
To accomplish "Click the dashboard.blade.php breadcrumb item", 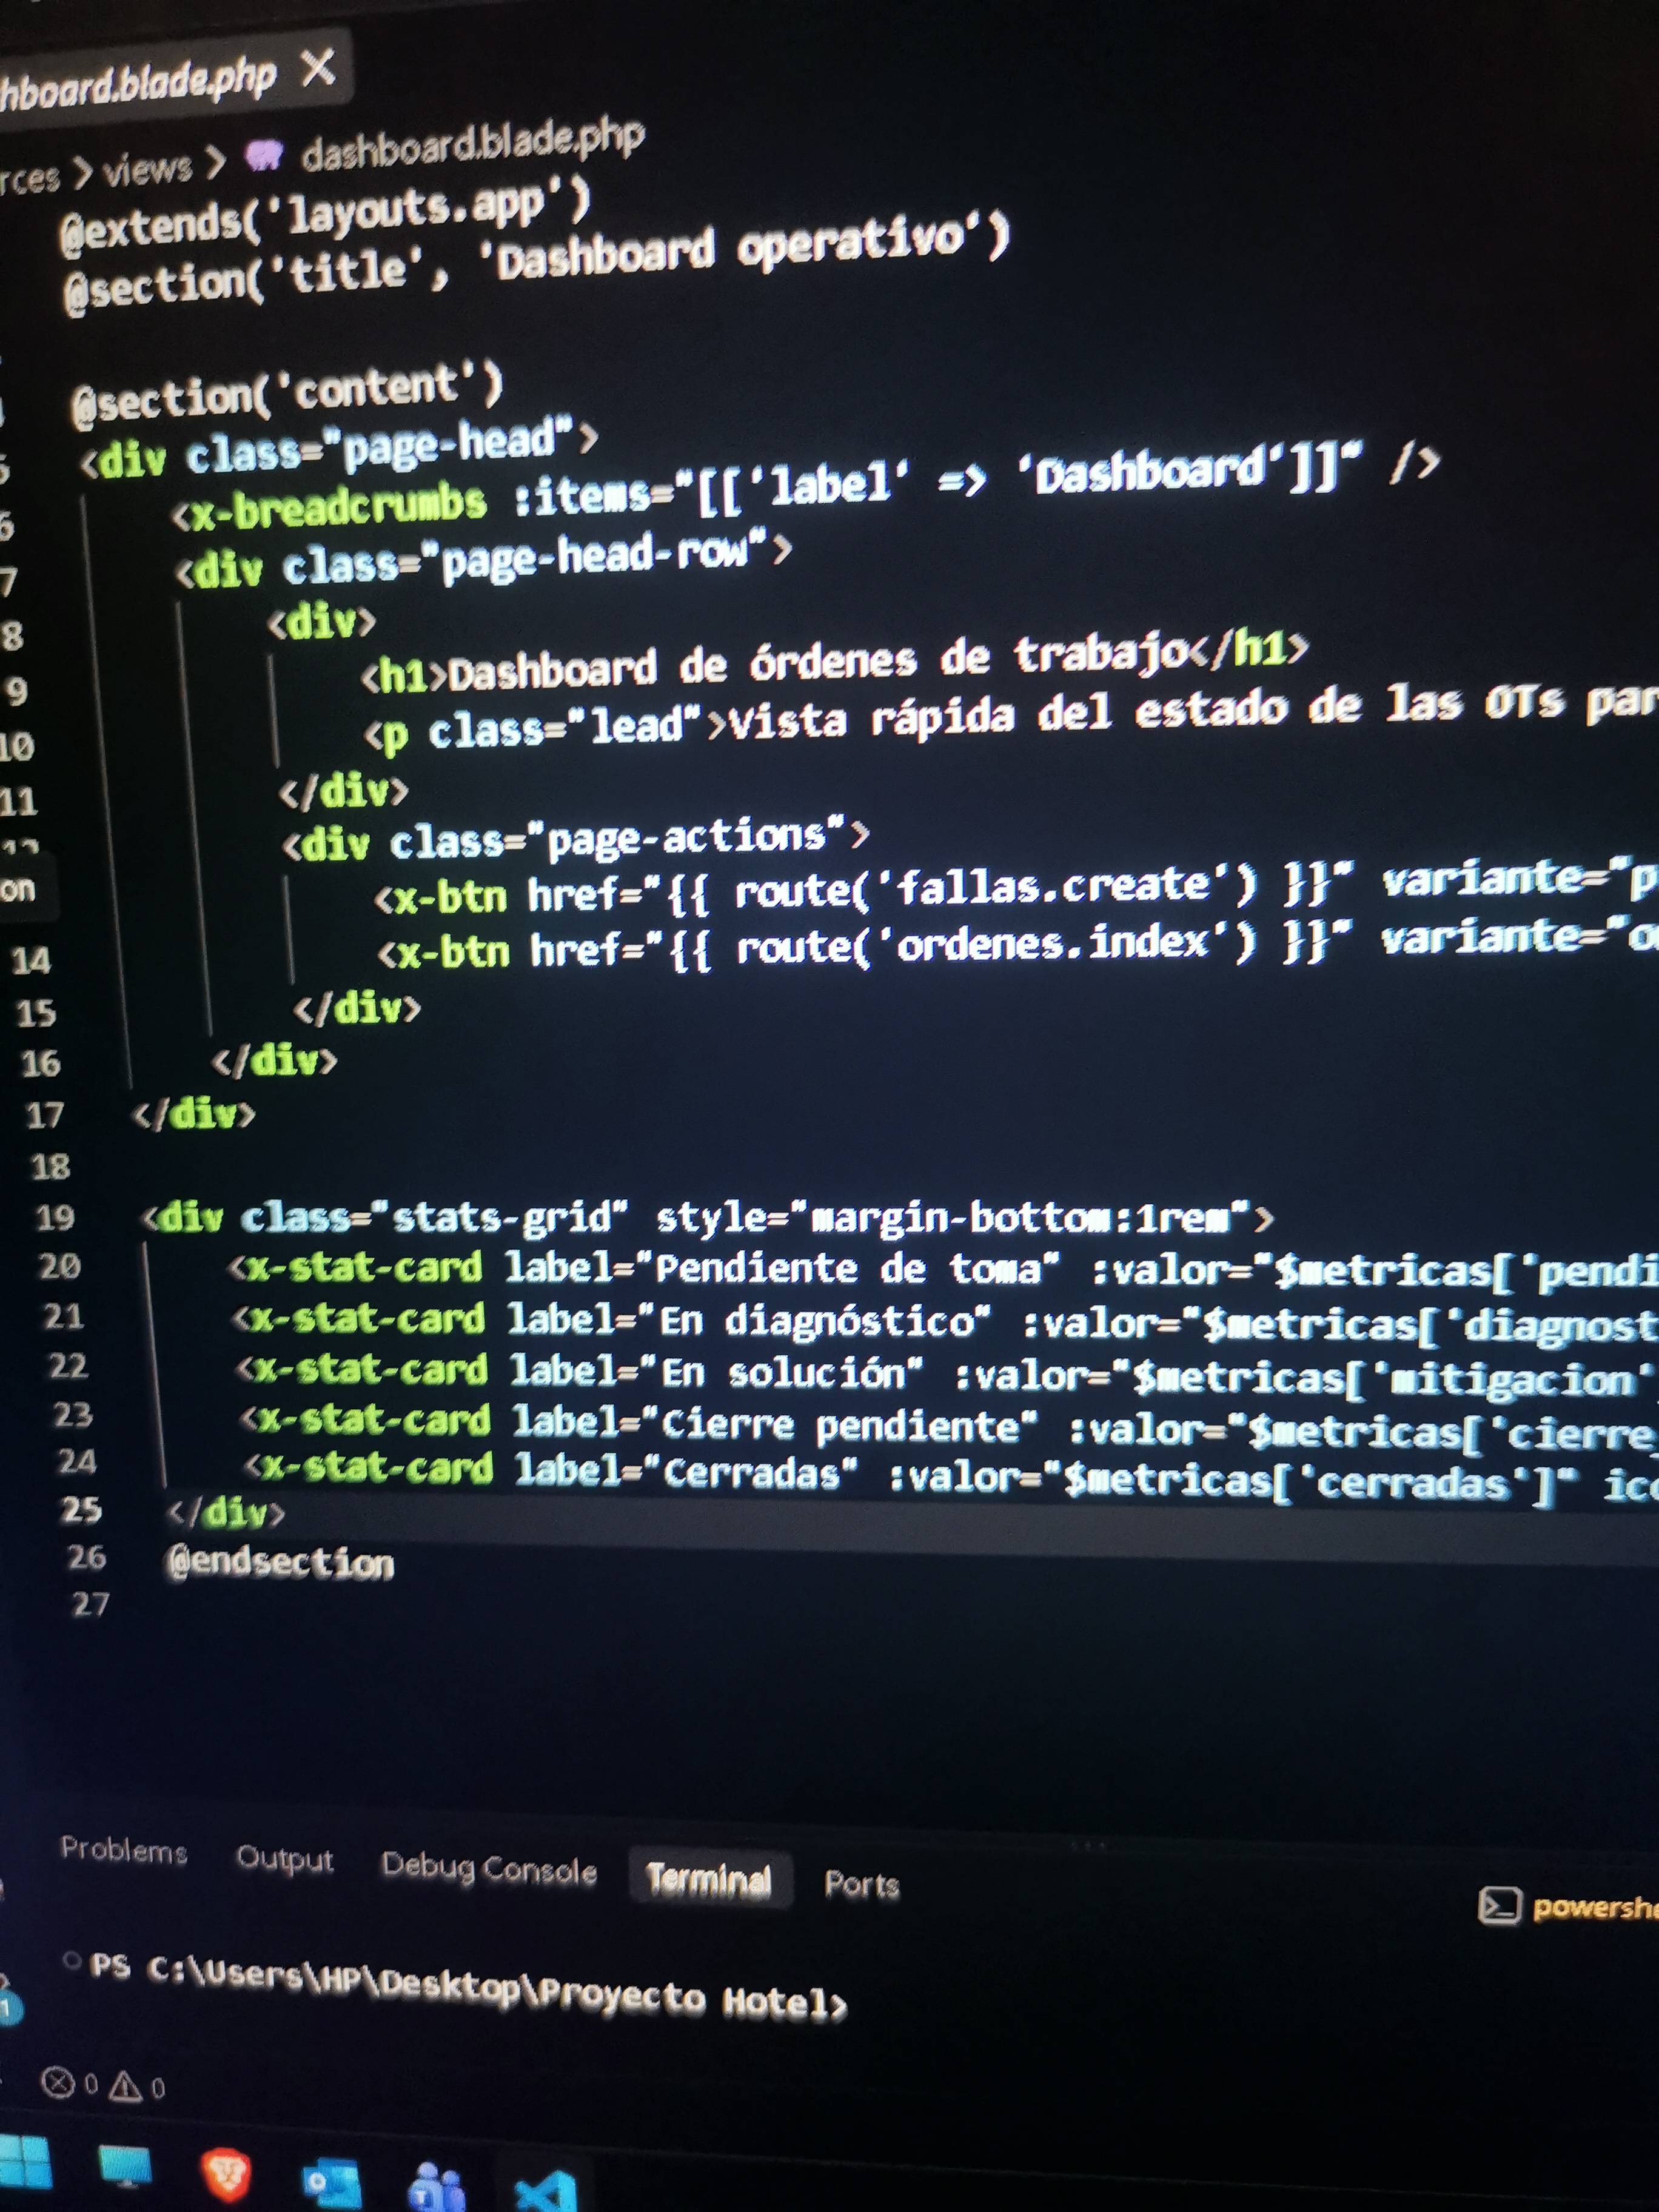I will (472, 145).
